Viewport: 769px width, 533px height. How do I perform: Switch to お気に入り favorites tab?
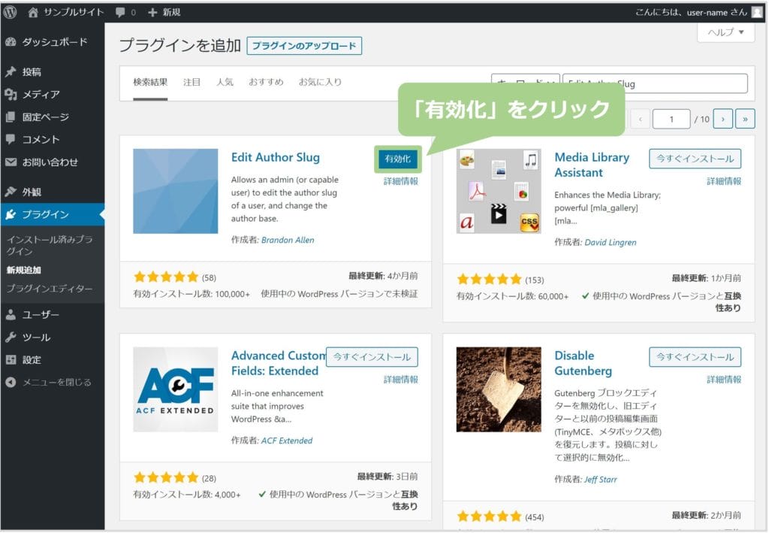pos(320,83)
